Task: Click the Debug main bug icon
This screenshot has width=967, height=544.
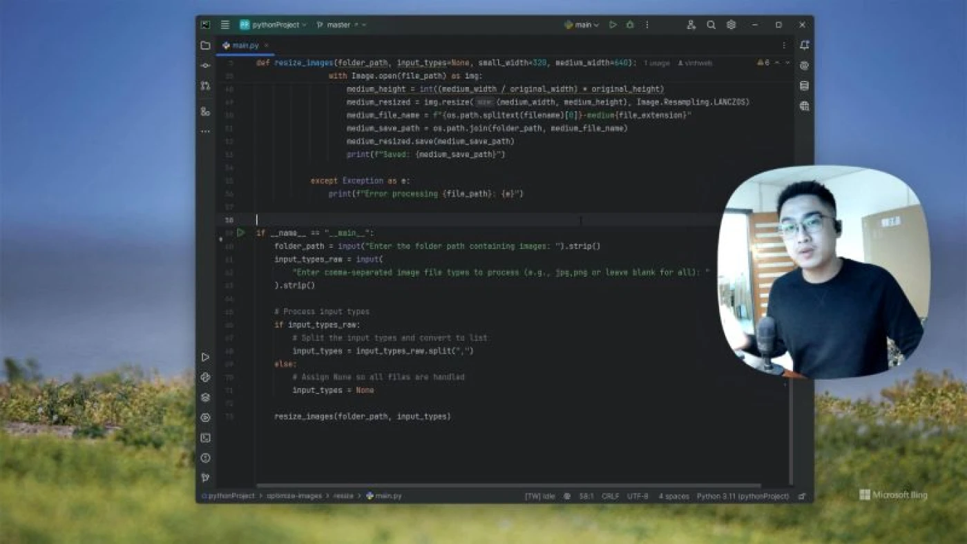Action: coord(630,25)
